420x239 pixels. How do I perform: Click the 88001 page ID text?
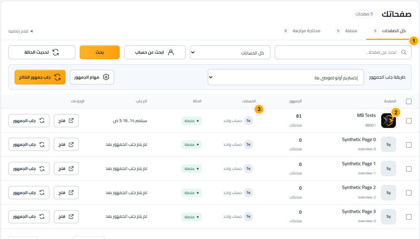click(x=371, y=125)
